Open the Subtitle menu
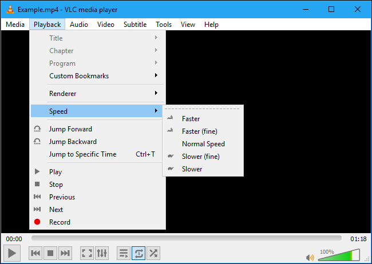This screenshot has width=372, height=264. click(x=135, y=25)
